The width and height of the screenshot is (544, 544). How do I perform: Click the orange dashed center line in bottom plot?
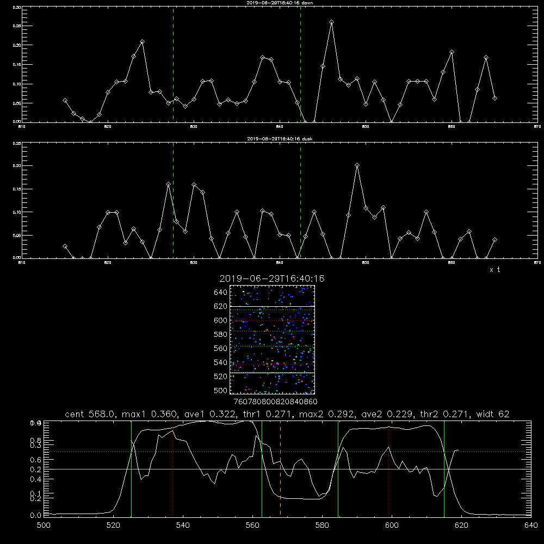point(280,468)
